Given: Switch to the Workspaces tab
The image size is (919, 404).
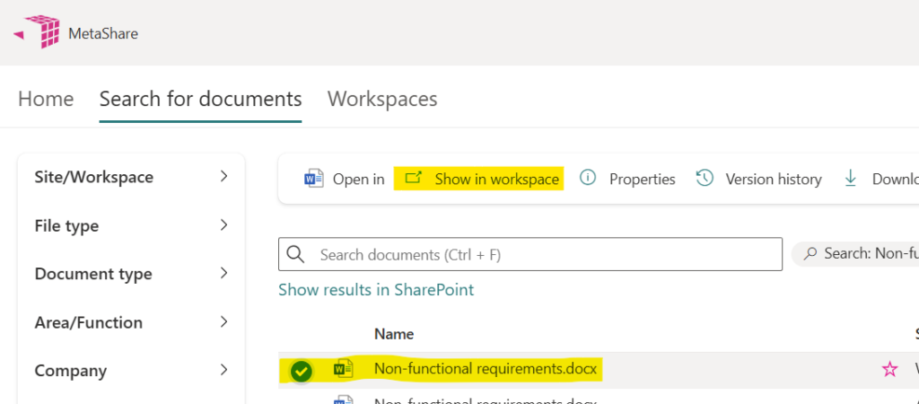Looking at the screenshot, I should (x=382, y=99).
